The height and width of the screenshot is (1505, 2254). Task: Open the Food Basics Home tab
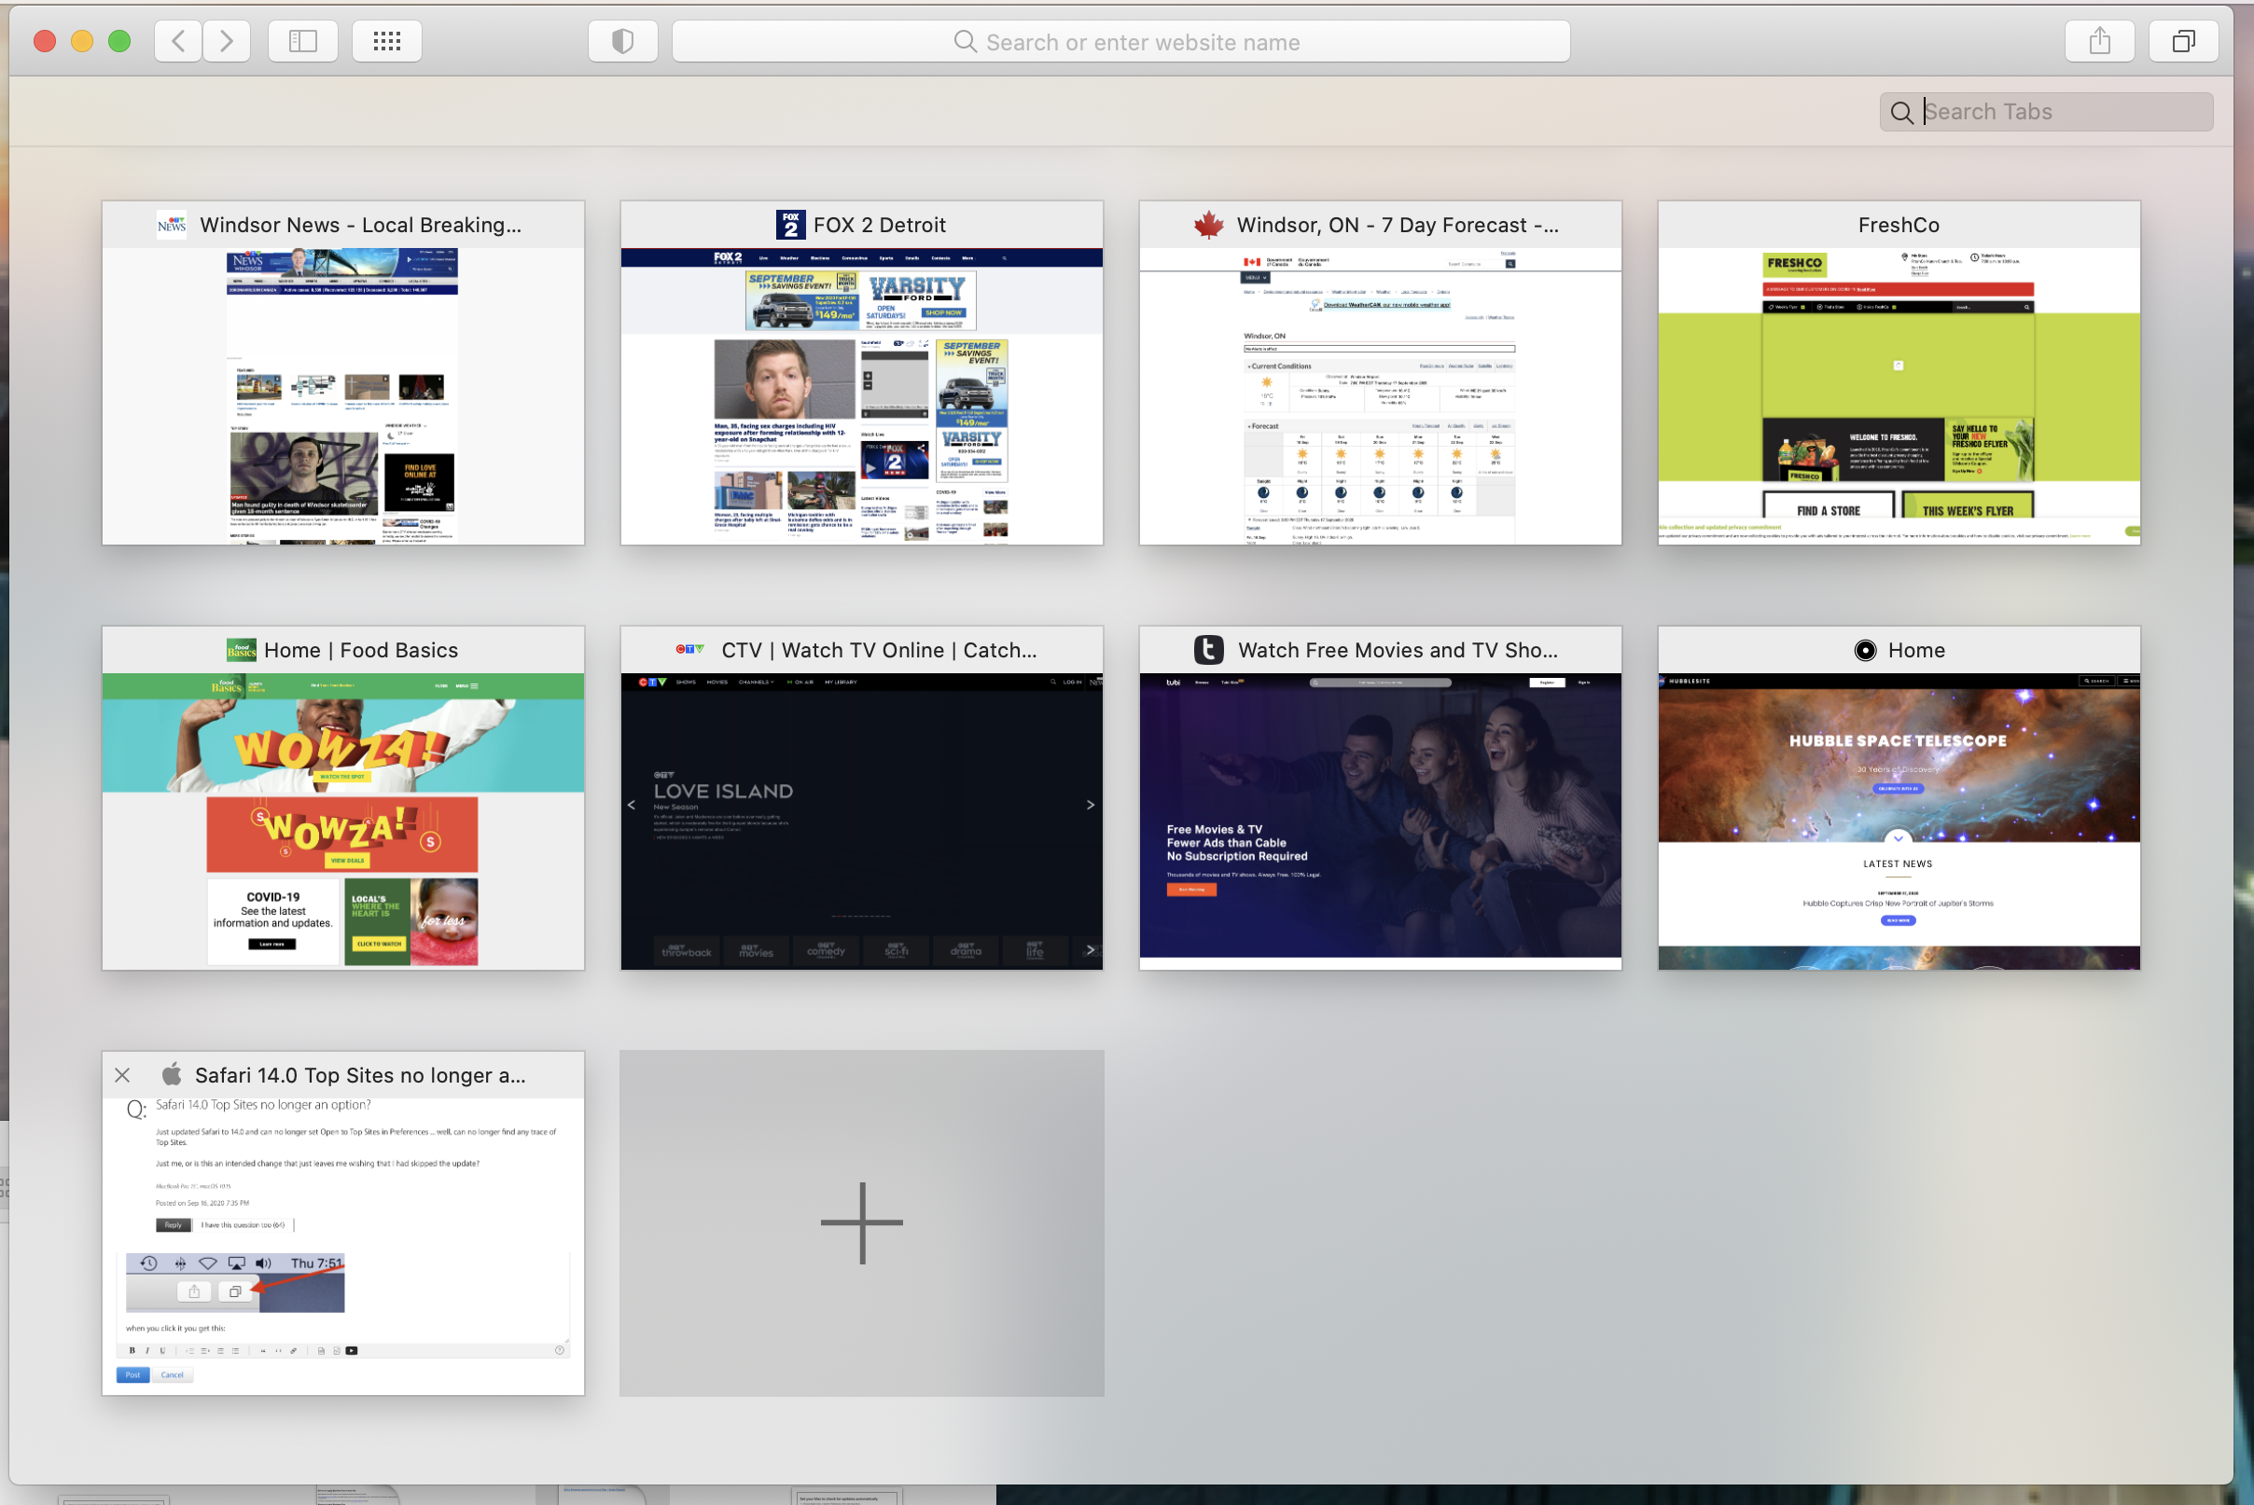342,821
